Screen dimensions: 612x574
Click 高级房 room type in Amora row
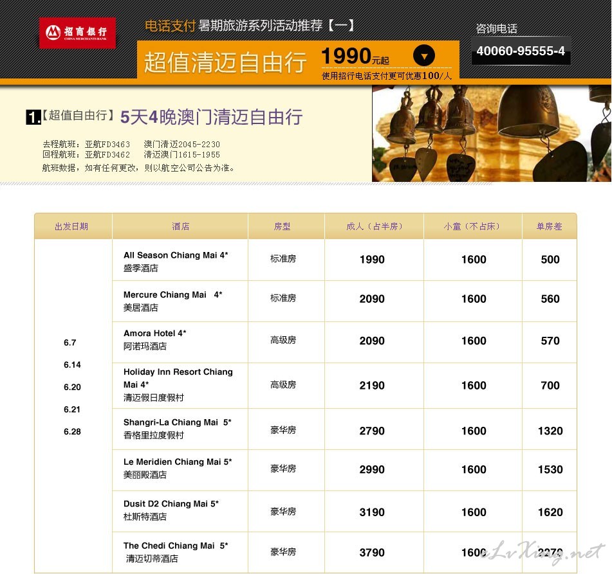pos(283,341)
